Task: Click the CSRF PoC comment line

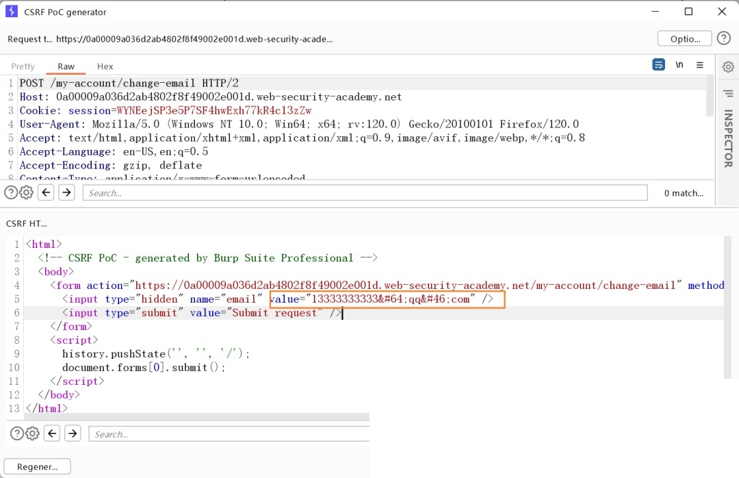Action: click(208, 258)
